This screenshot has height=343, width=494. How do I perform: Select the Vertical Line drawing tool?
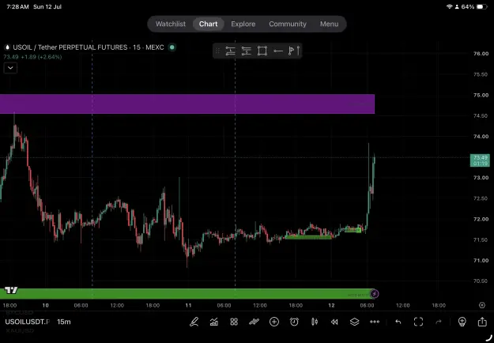coord(298,51)
